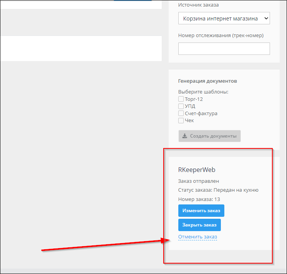Click the Номер заказа: 13 text

click(x=199, y=199)
